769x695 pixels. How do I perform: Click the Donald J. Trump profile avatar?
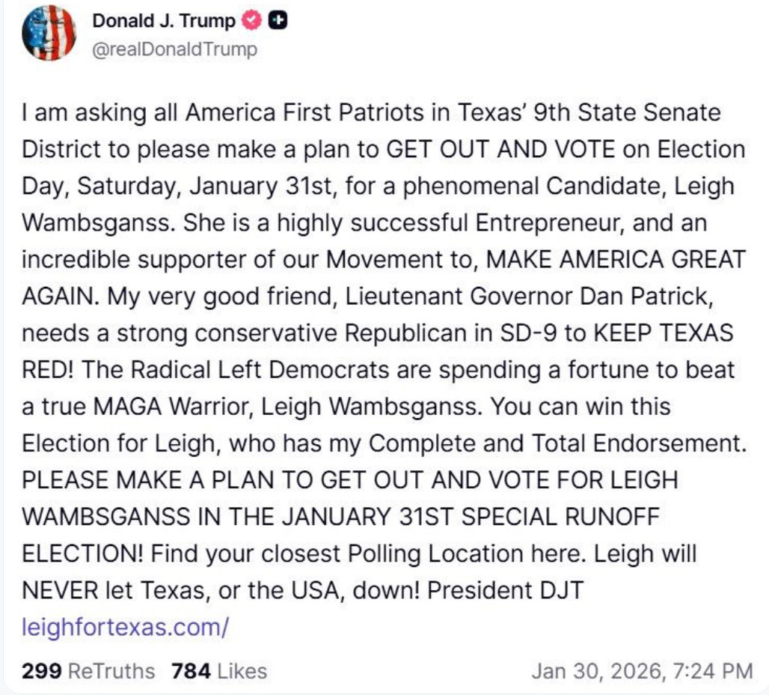pos(49,33)
